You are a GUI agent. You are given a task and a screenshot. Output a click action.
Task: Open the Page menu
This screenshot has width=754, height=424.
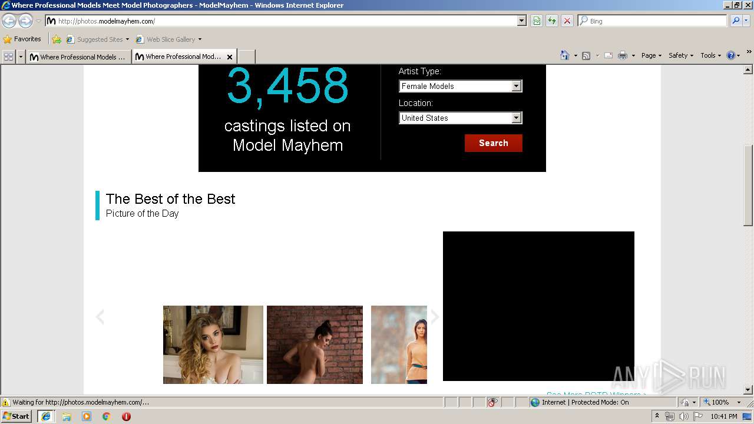(x=652, y=55)
